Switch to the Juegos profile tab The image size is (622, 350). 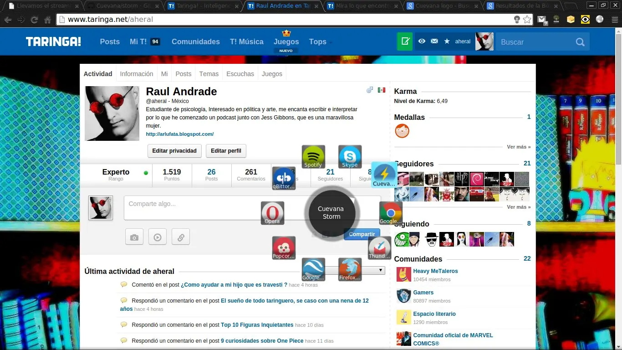pyautogui.click(x=272, y=74)
